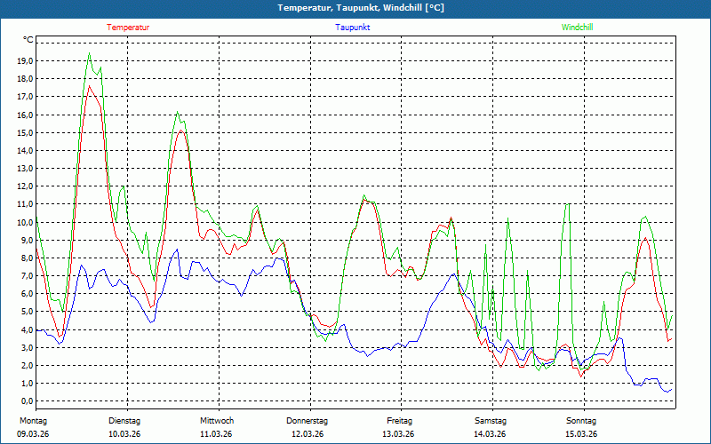Viewport: 711px width, 444px height.
Task: Click the 19,0 value on y-axis
Action: pos(25,61)
